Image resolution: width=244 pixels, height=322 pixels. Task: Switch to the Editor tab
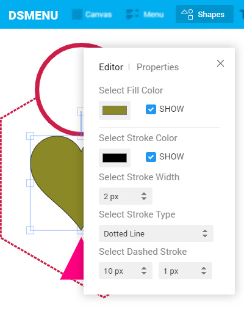click(x=111, y=67)
